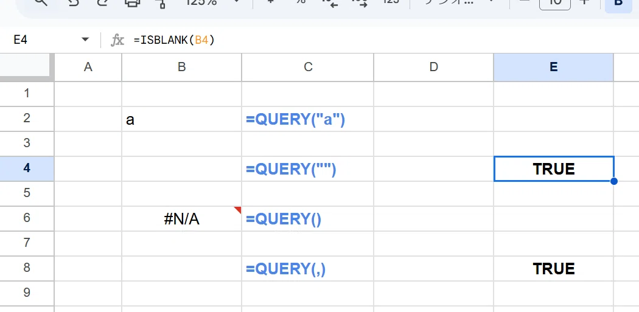Format selection as percent
The width and height of the screenshot is (639, 312).
pyautogui.click(x=301, y=2)
